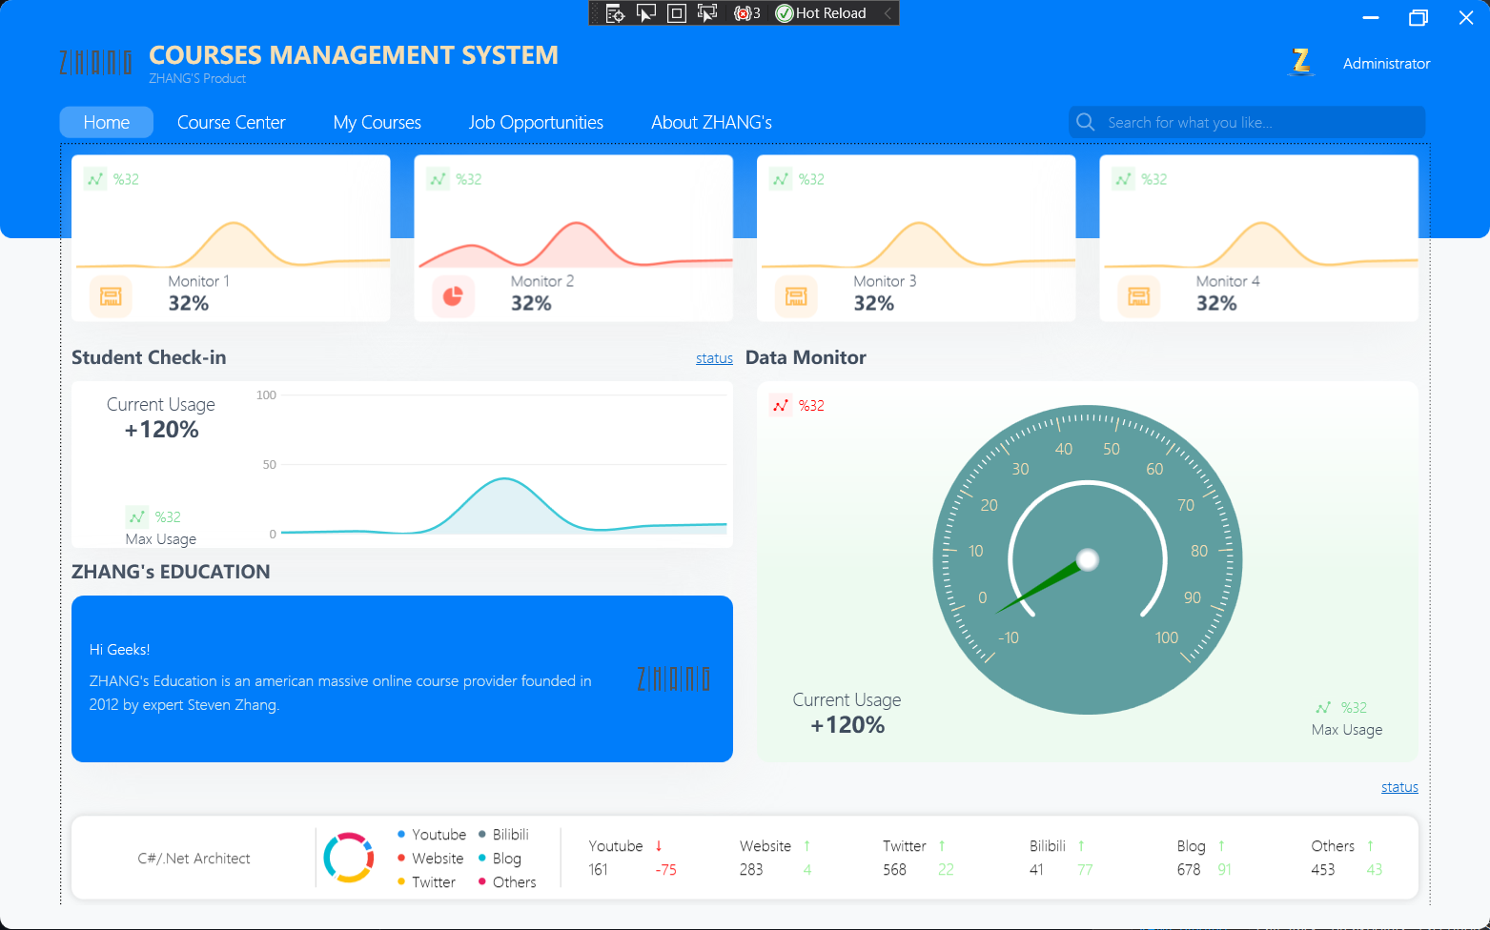Click the Hot Reload green checkmark
1490x930 pixels.
pyautogui.click(x=785, y=13)
